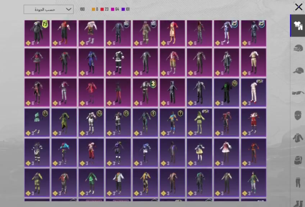Open the backpack category icon

point(298,160)
